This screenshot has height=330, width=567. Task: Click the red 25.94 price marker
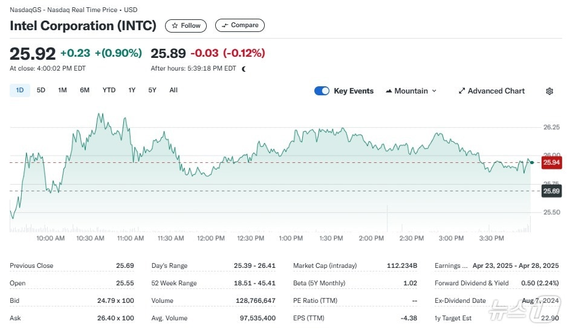[551, 162]
